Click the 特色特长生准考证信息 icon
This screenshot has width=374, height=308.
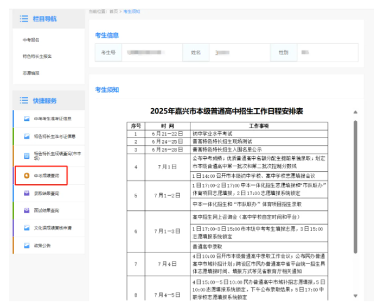[26, 136]
